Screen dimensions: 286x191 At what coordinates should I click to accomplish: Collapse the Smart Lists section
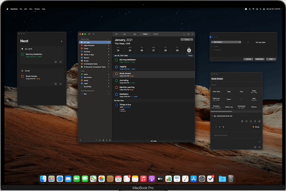[108, 39]
